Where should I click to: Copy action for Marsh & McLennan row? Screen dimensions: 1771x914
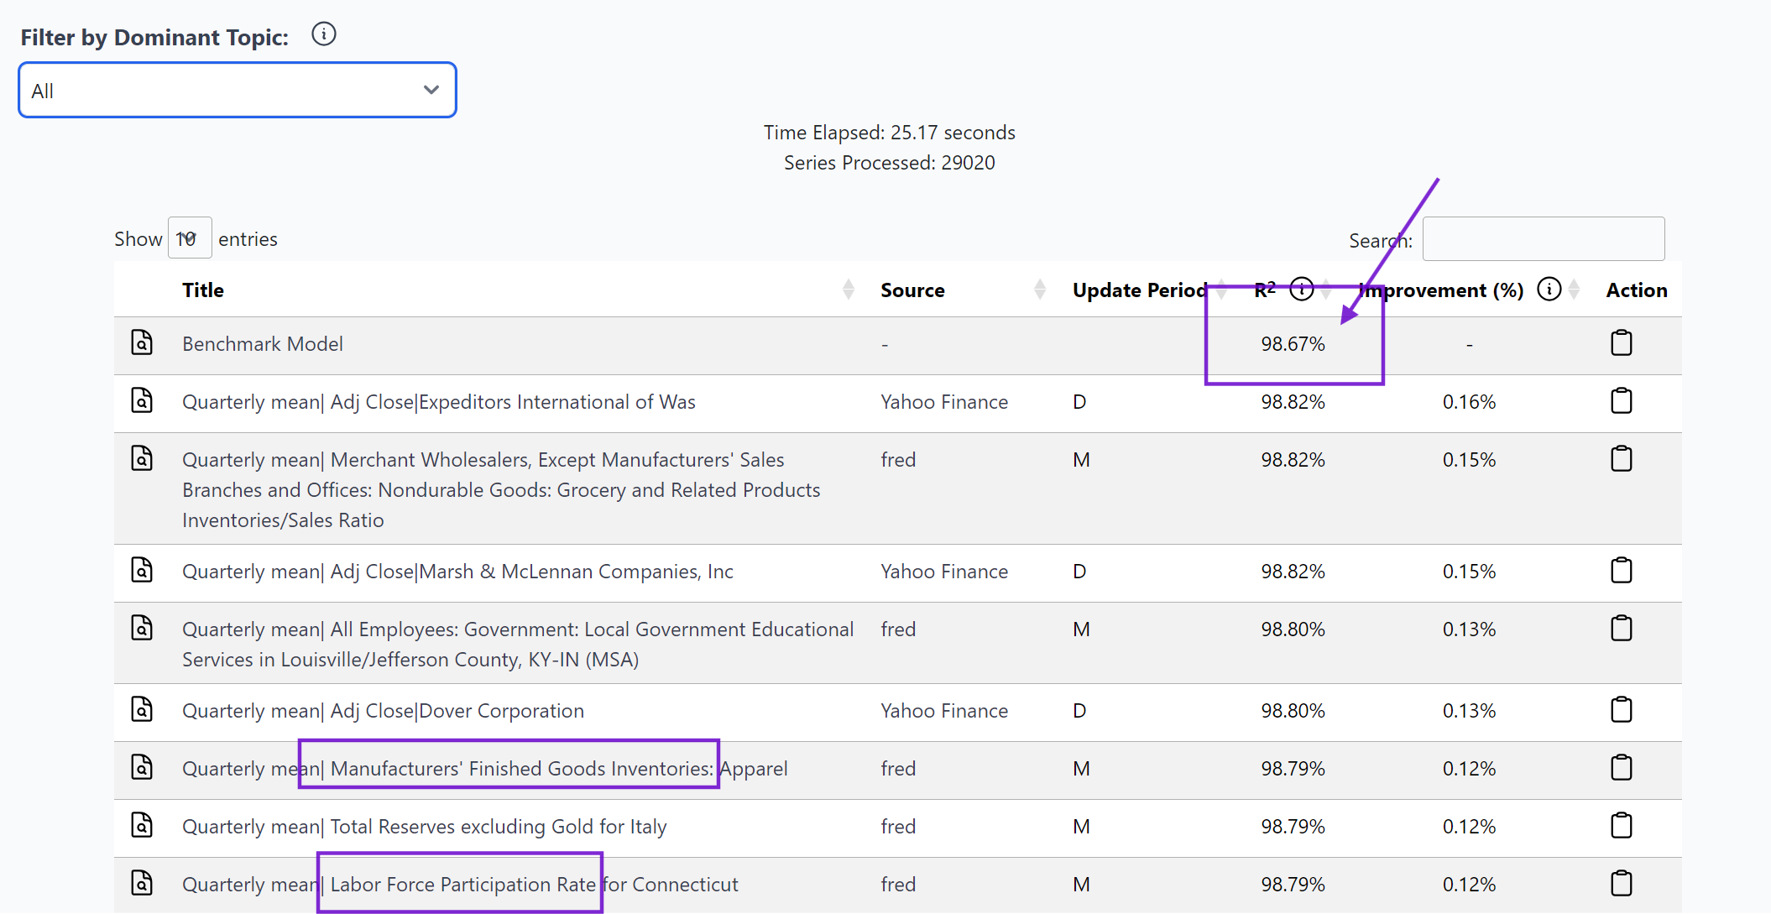tap(1621, 570)
